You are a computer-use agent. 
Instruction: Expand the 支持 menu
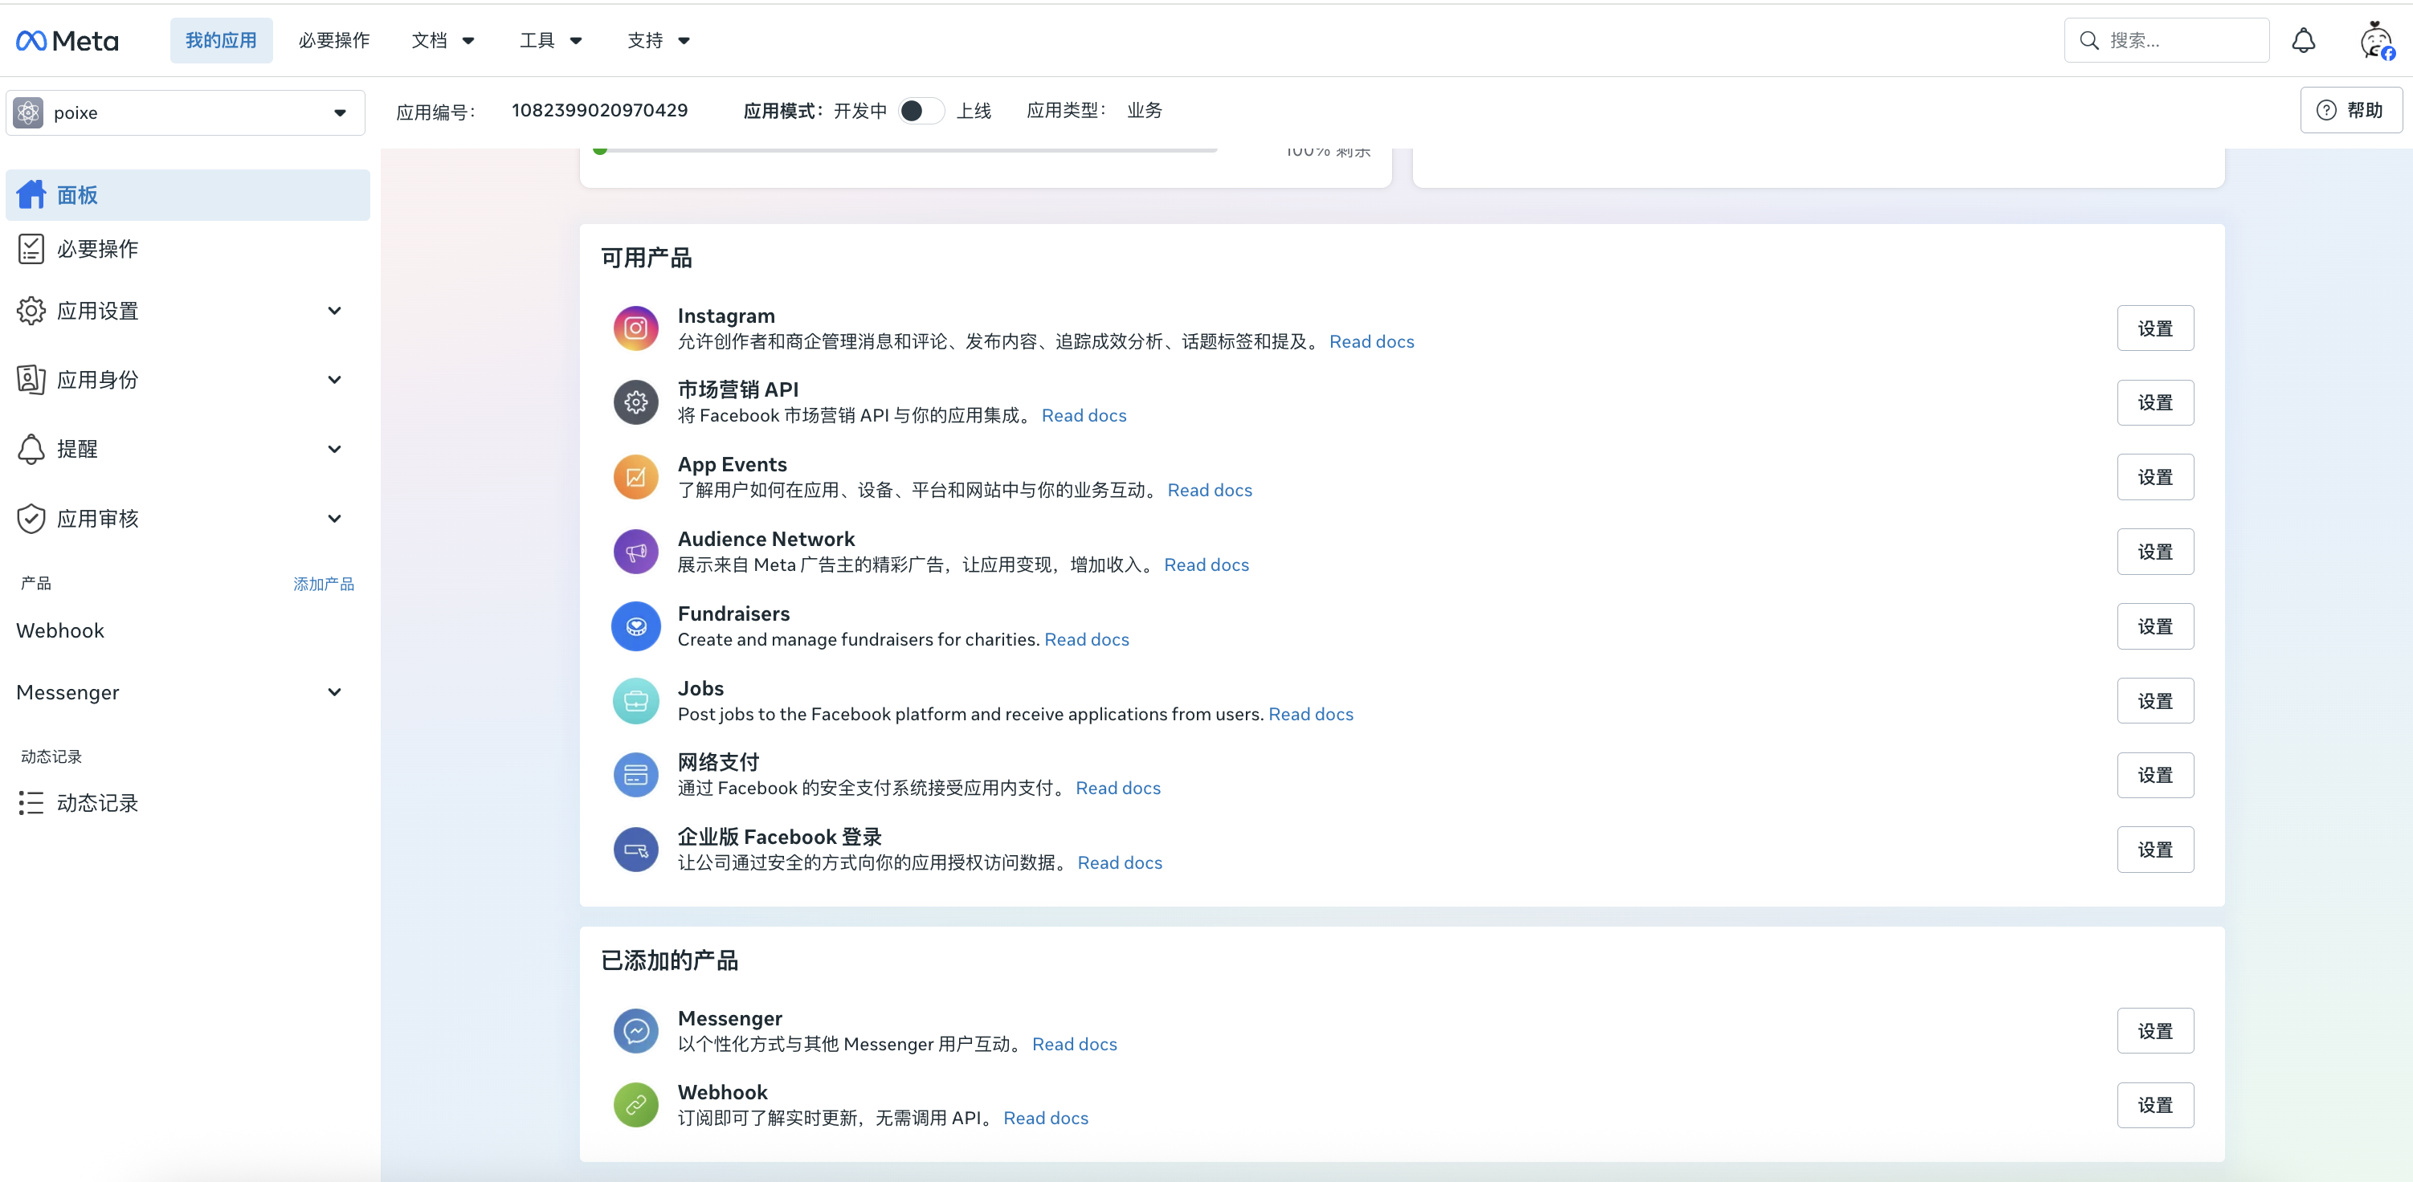pyautogui.click(x=659, y=40)
